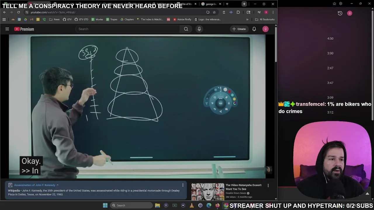The width and height of the screenshot is (374, 210).
Task: Click the taskbar Search box
Action: pos(131,205)
